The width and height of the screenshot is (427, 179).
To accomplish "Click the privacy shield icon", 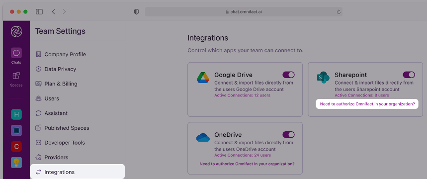I will [x=136, y=12].
